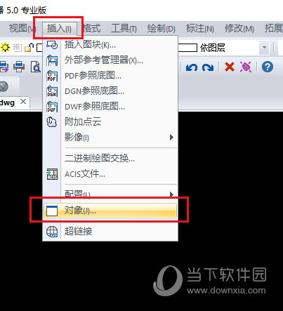
Task: Open help with the blue question mark
Action: [x=268, y=67]
